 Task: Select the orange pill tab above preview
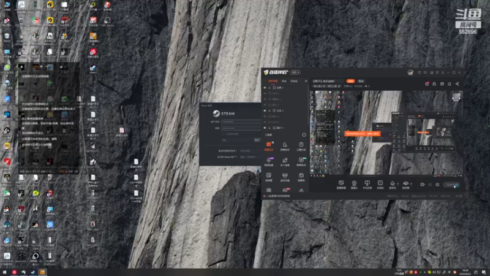tap(350, 81)
